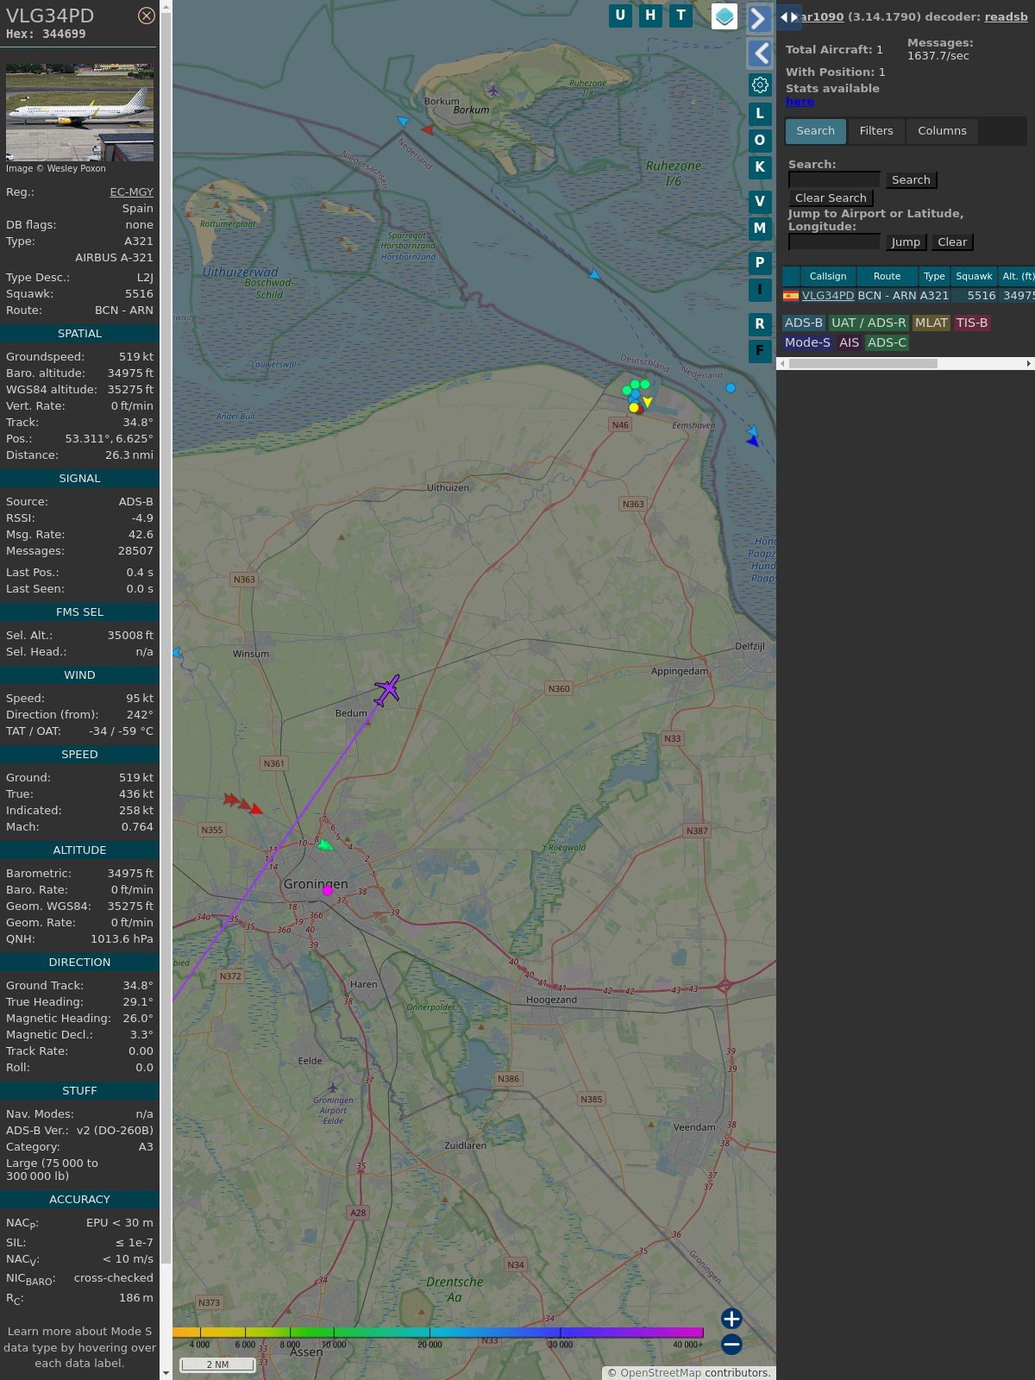This screenshot has height=1380, width=1035.
Task: Toggle the P map button
Action: coord(760,263)
